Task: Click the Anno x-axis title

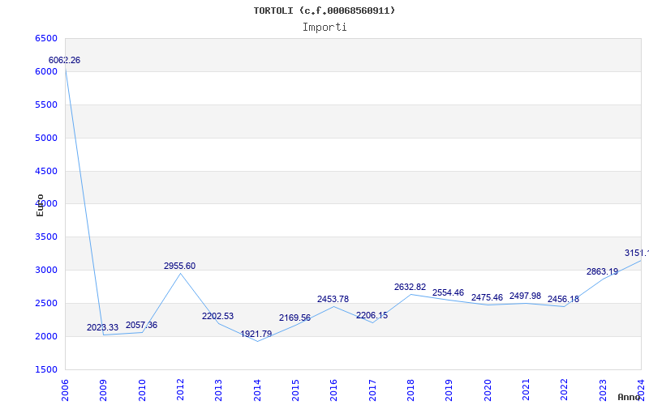Action: tap(630, 397)
